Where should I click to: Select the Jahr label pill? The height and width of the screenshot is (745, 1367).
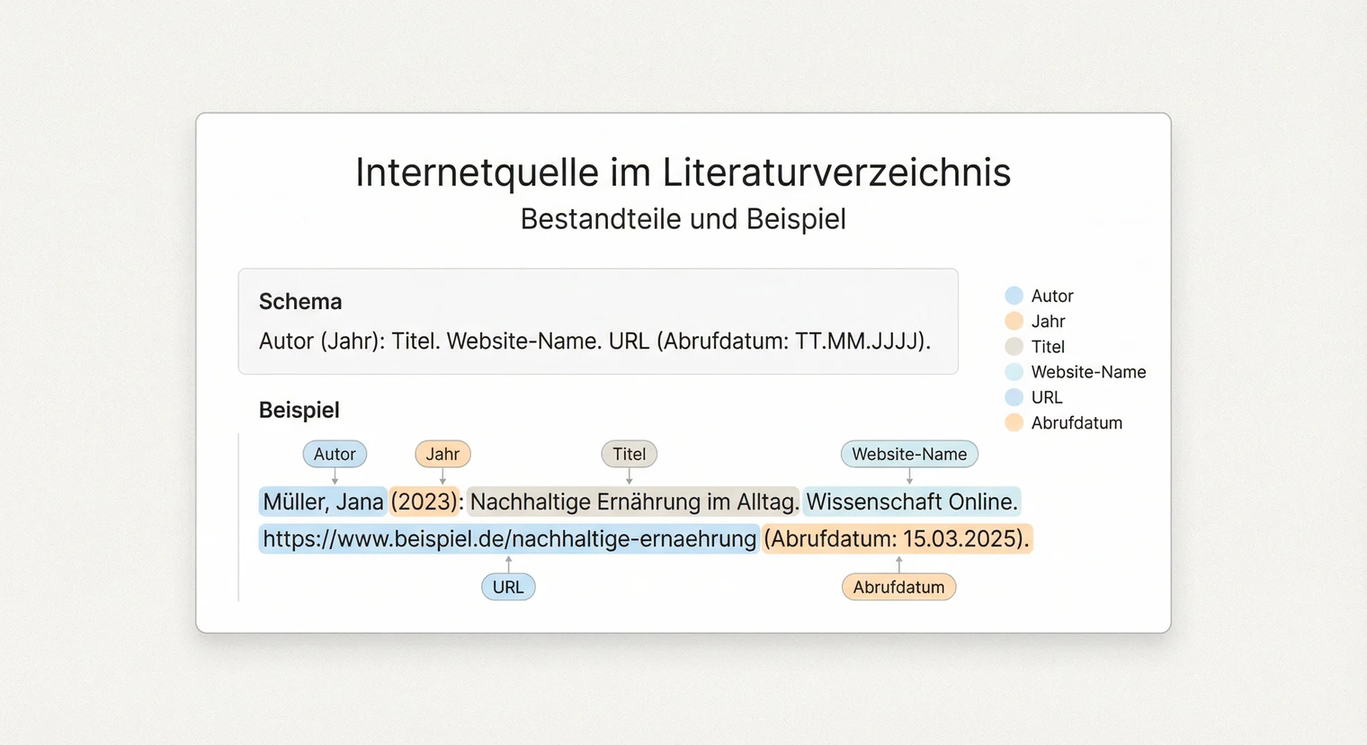442,454
